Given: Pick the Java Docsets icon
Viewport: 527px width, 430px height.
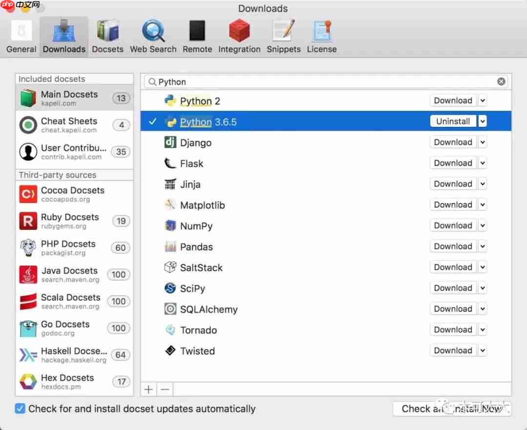Looking at the screenshot, I should point(28,274).
